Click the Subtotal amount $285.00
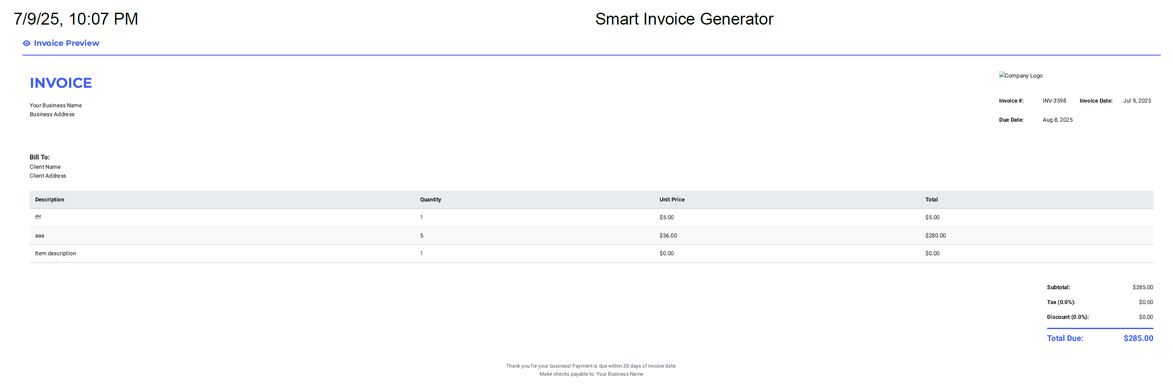This screenshot has width=1173, height=388. point(1142,288)
